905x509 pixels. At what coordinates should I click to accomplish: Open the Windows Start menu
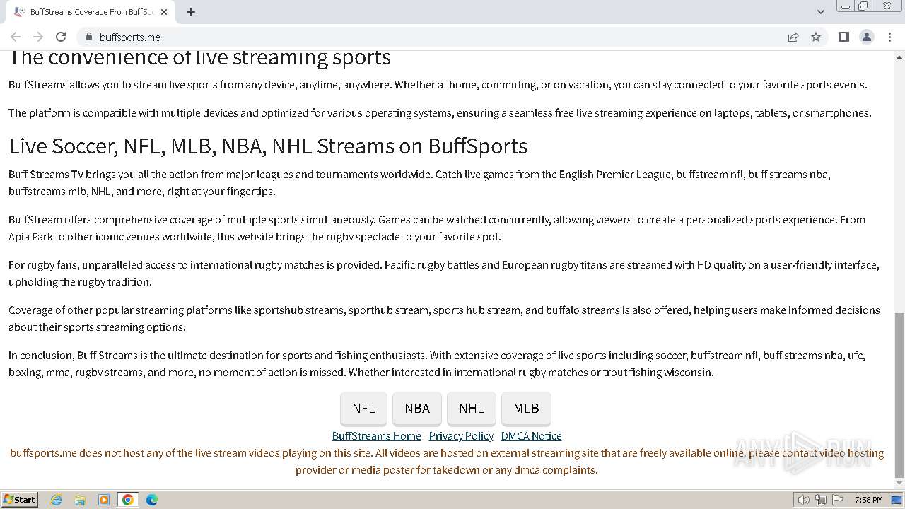pyautogui.click(x=20, y=499)
